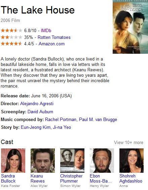Open Ji-na Yeo link

[x=62, y=127]
